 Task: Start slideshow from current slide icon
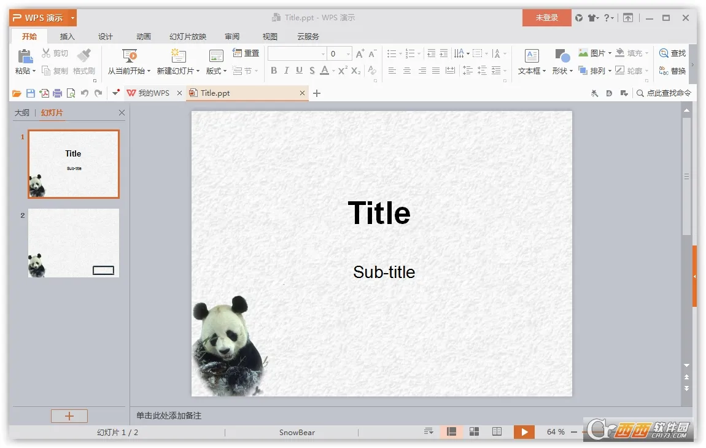(x=130, y=56)
